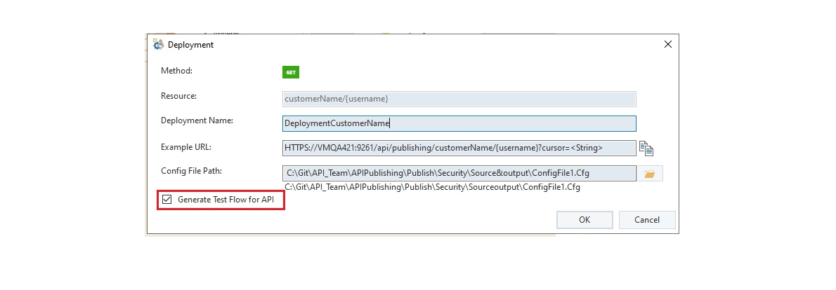This screenshot has width=836, height=290.
Task: Confirm deployment with the OK button
Action: (584, 220)
